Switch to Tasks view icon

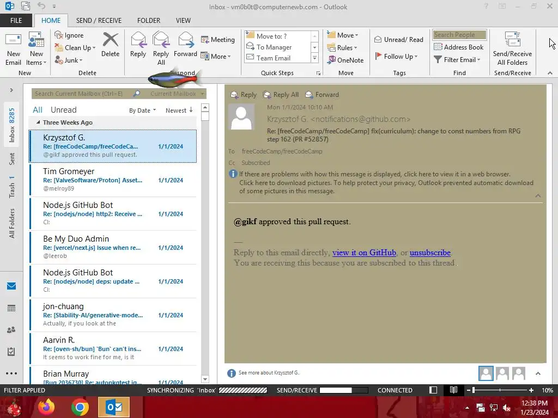(11, 352)
